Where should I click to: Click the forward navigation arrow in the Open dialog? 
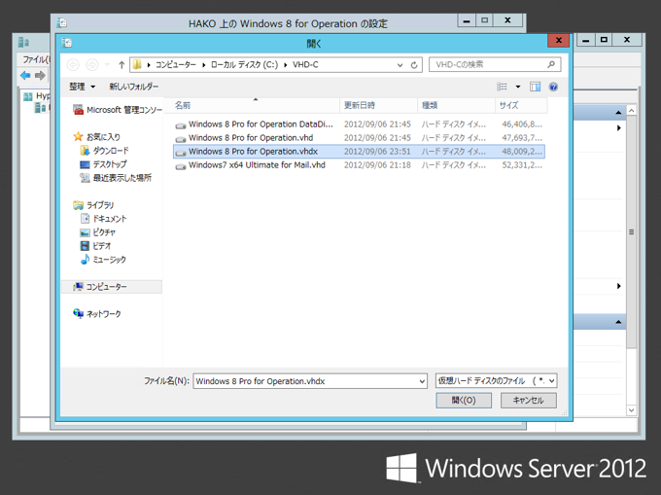coord(92,65)
